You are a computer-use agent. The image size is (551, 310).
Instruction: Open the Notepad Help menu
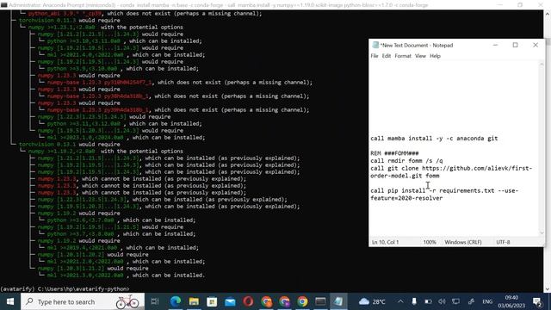(x=435, y=56)
